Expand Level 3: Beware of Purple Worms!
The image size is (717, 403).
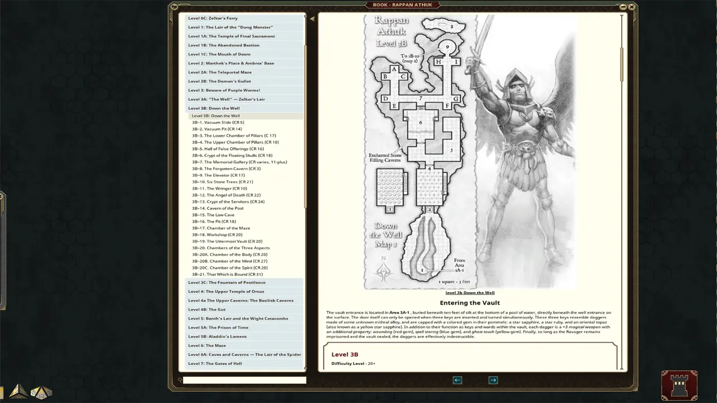coord(244,90)
